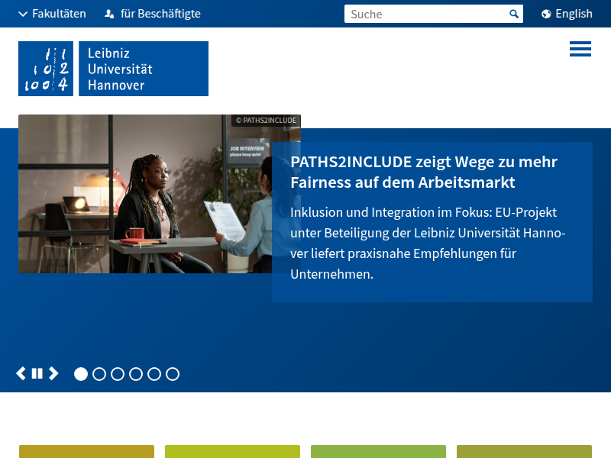Screen dimensions: 611x458
Task: Click the search magnifier icon
Action: click(x=514, y=14)
